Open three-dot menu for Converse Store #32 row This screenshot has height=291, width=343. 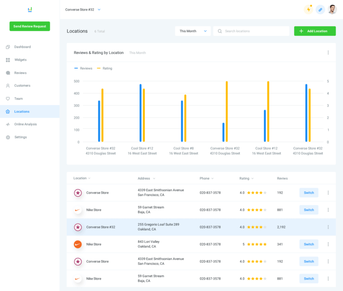(328, 227)
